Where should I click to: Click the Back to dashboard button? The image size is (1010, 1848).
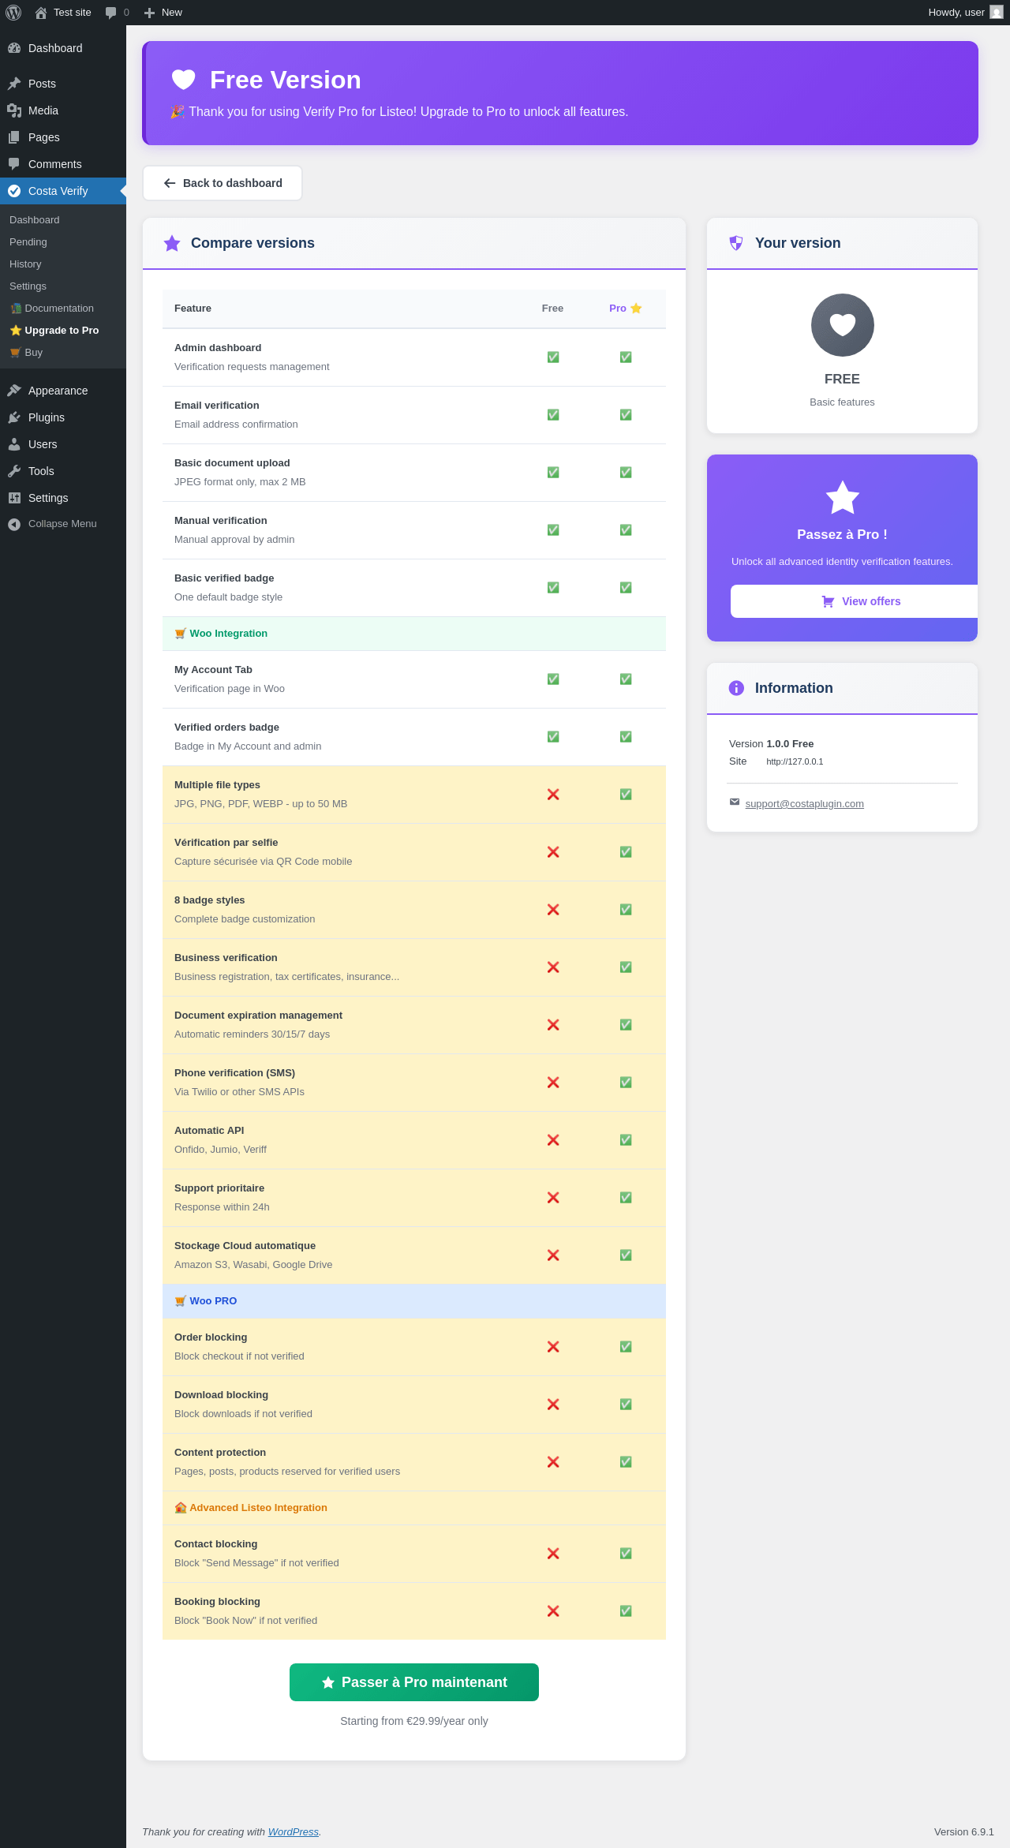223,183
